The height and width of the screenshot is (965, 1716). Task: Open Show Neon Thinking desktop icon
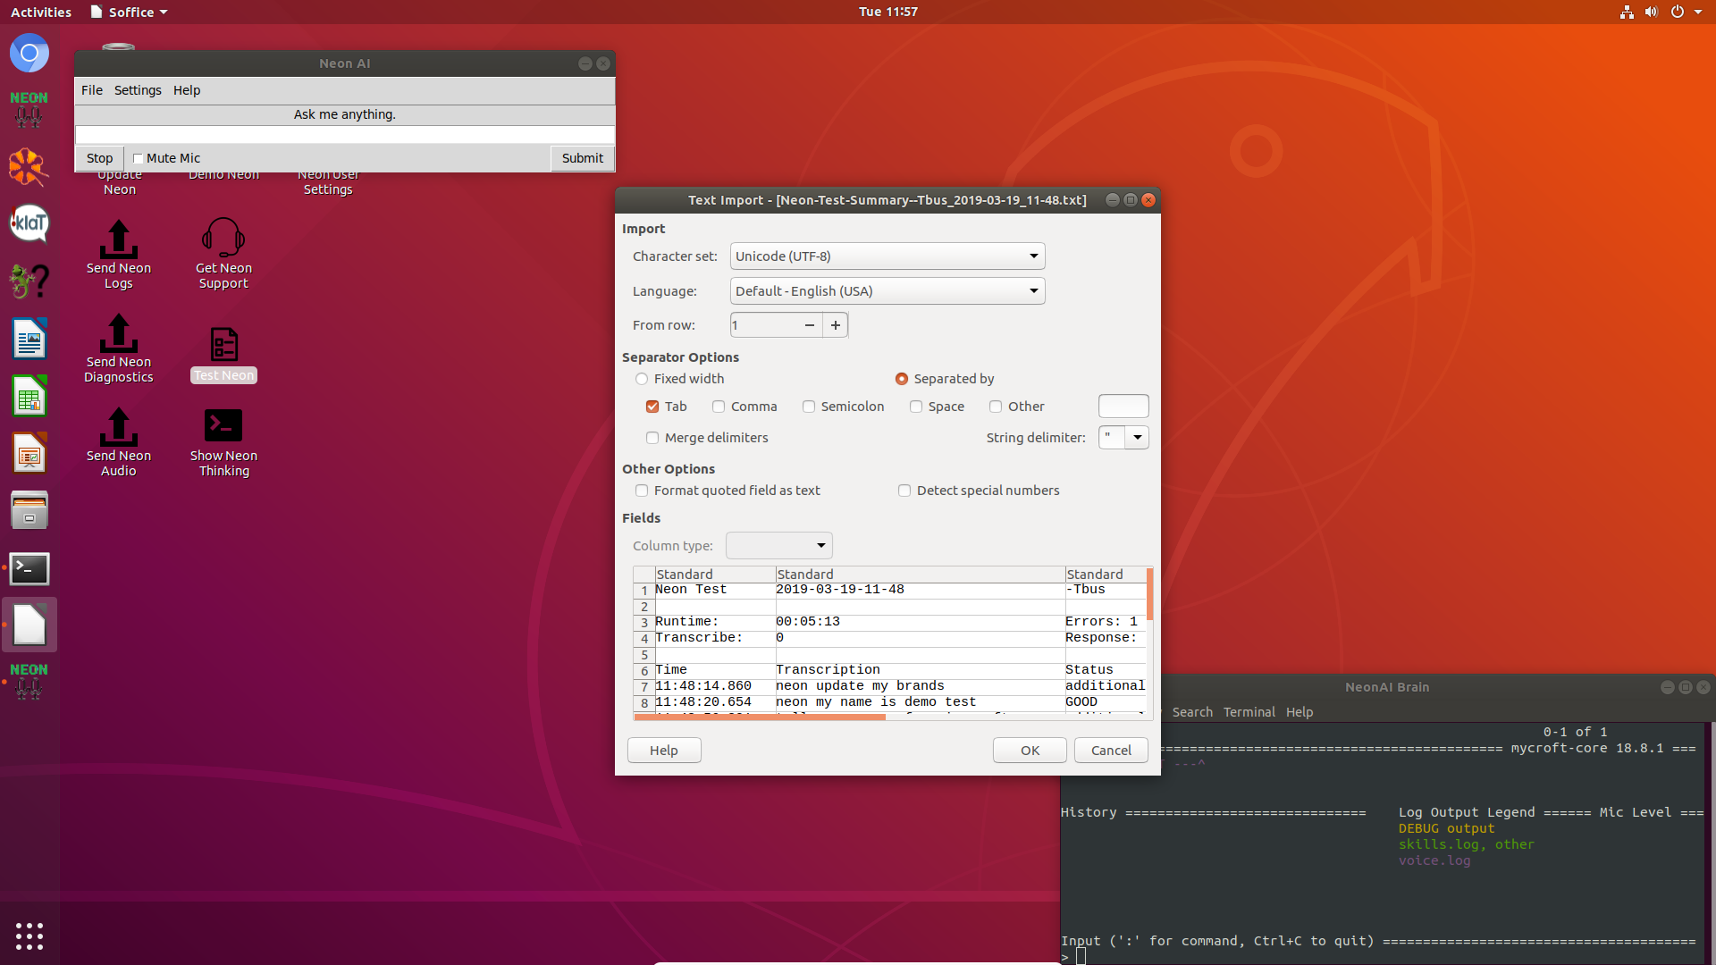coord(223,443)
